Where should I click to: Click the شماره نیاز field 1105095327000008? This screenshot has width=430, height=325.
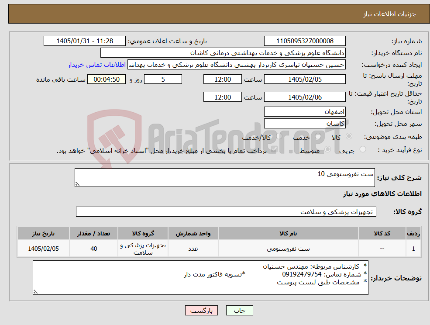point(305,41)
